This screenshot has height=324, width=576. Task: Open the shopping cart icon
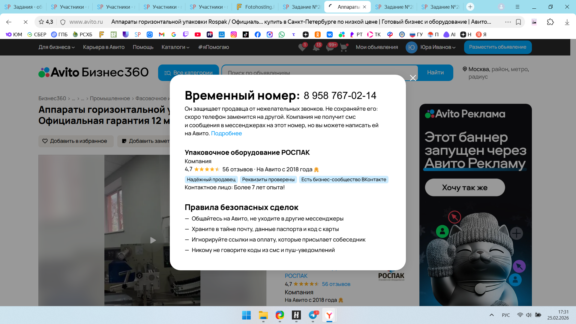(344, 47)
